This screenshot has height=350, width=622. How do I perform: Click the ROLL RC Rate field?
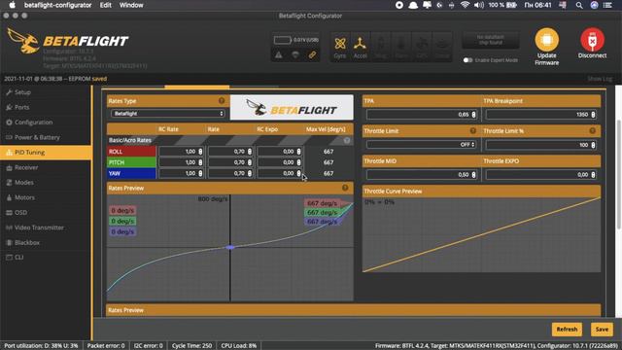tap(182, 152)
